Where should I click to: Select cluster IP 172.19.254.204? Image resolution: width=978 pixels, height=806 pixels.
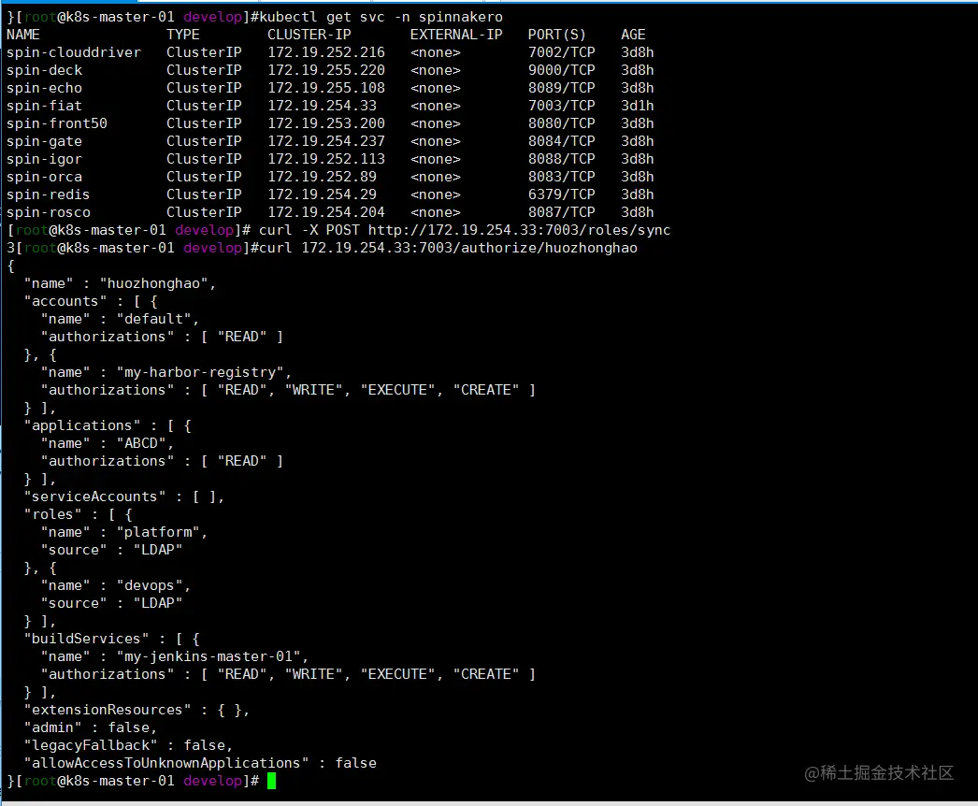point(326,213)
